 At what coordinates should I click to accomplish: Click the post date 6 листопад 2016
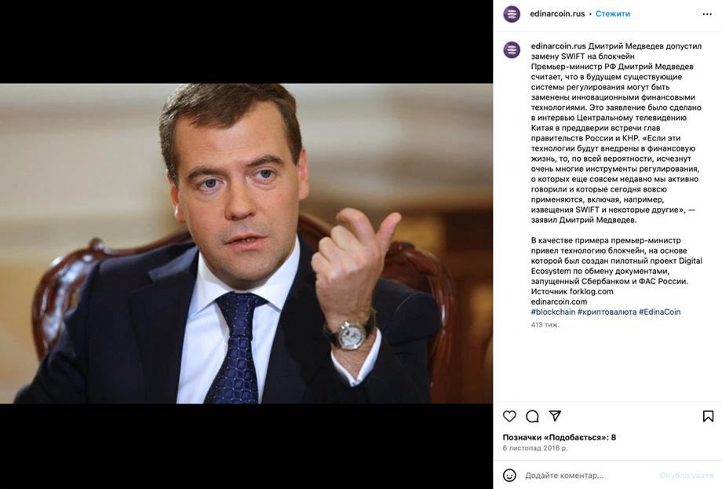point(535,447)
